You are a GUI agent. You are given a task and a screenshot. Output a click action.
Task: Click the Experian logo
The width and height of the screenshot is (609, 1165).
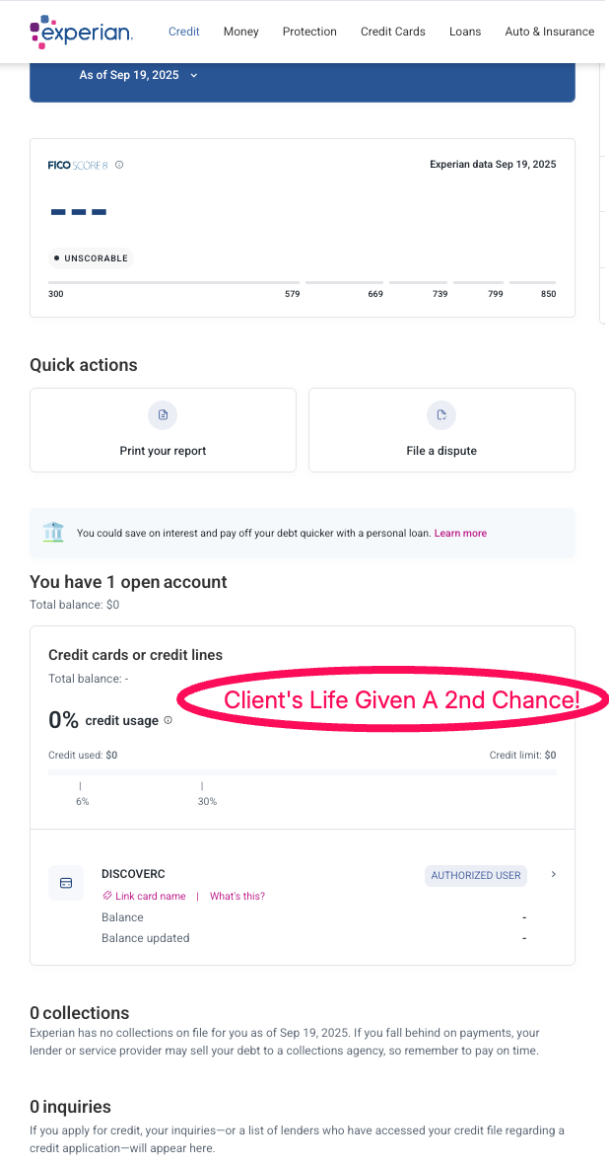tap(81, 32)
